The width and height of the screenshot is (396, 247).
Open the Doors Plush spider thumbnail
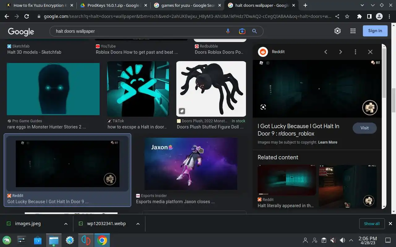[x=211, y=89]
